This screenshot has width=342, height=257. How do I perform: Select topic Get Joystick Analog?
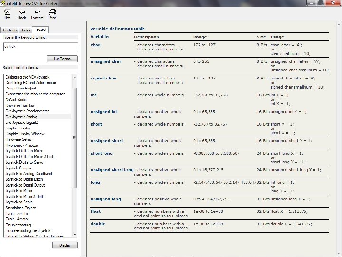21,117
